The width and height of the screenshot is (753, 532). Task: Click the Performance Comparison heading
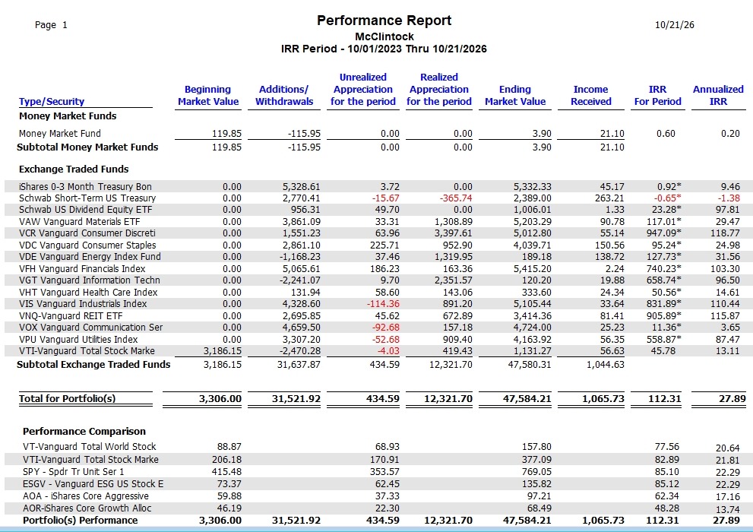(84, 431)
